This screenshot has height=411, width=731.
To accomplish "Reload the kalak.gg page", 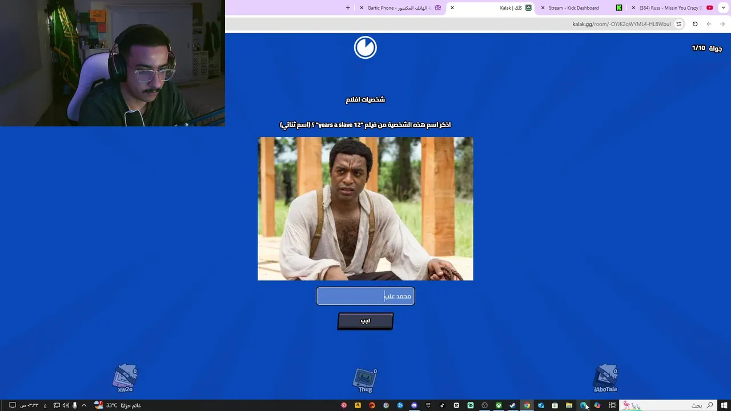I will tap(695, 24).
